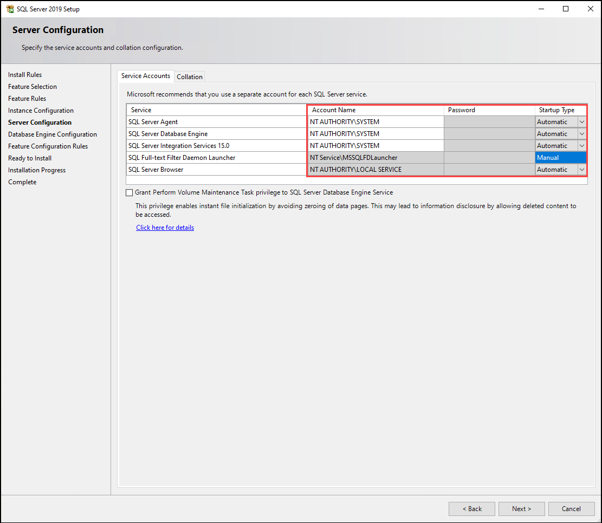
Task: Click the Startup Type column header
Action: pos(560,110)
